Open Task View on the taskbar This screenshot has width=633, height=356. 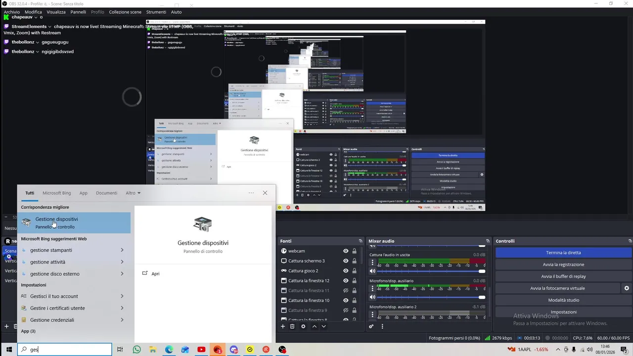120,350
